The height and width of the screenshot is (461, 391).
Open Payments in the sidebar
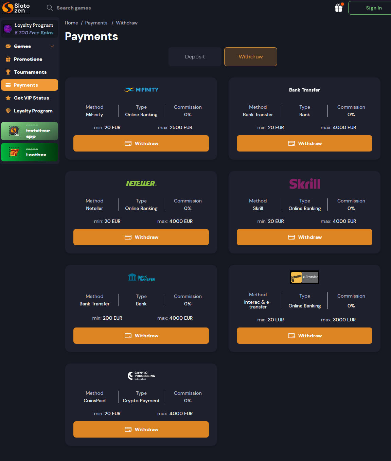pos(30,85)
